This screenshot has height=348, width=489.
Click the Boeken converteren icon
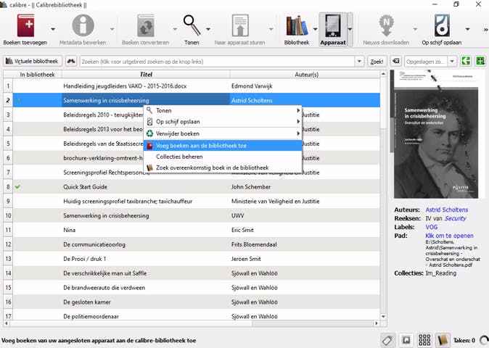point(145,25)
